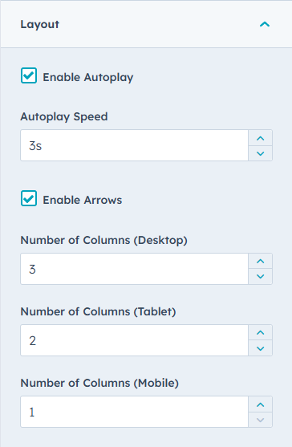Increase Number of Columns (Tablet)

[x=261, y=332]
